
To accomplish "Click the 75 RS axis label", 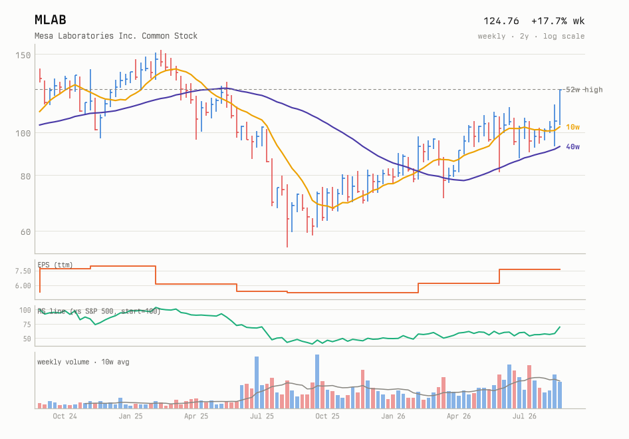I will click(x=27, y=325).
